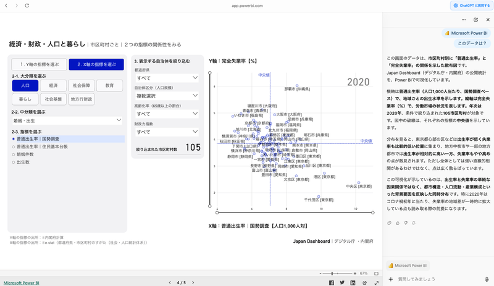Copy the ChatGPT response

coord(389,222)
